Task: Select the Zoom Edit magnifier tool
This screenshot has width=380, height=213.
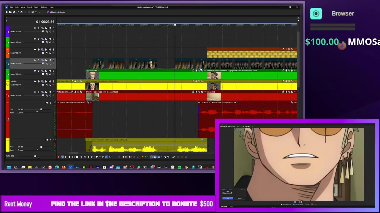Action: (x=110, y=157)
